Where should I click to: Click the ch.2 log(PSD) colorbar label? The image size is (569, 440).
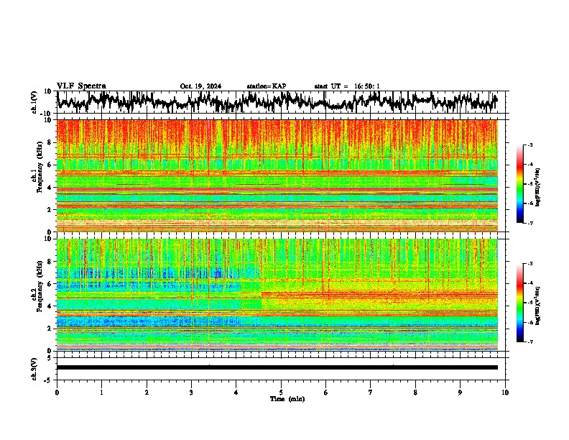coord(538,306)
